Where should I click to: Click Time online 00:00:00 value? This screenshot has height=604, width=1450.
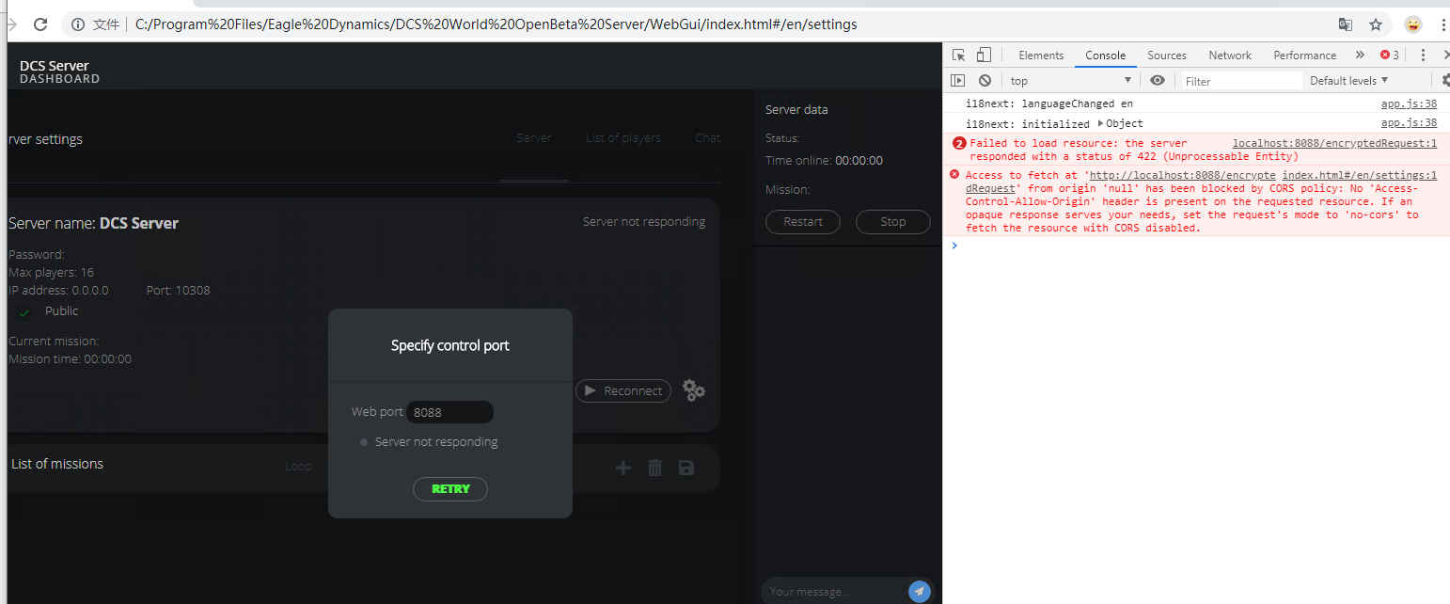pyautogui.click(x=859, y=161)
